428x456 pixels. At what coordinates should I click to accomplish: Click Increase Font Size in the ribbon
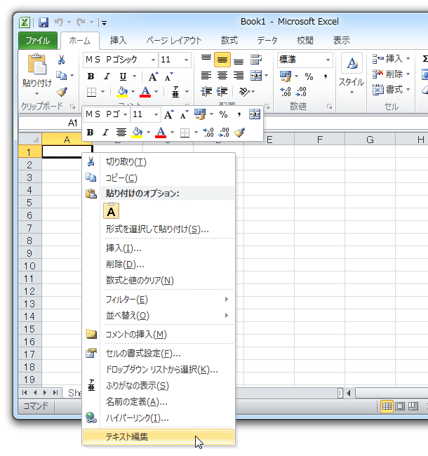pyautogui.click(x=153, y=76)
